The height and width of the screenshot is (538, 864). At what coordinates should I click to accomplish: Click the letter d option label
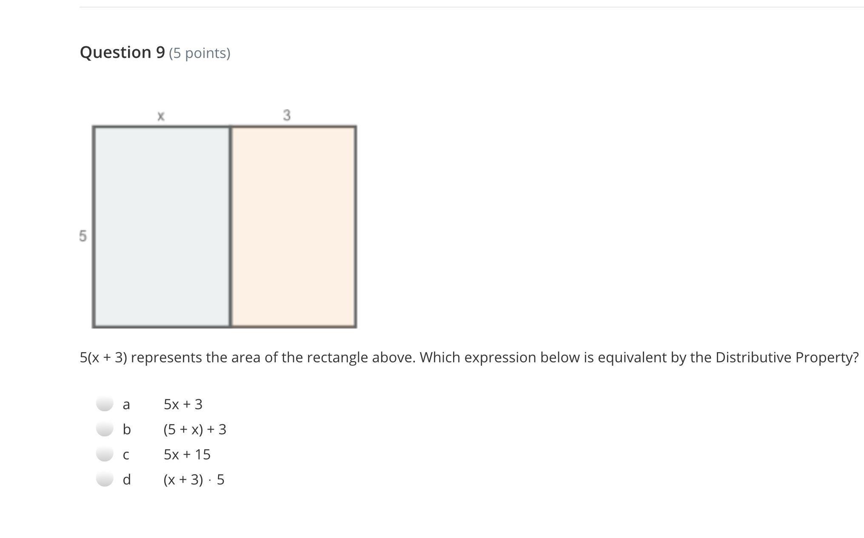126,479
